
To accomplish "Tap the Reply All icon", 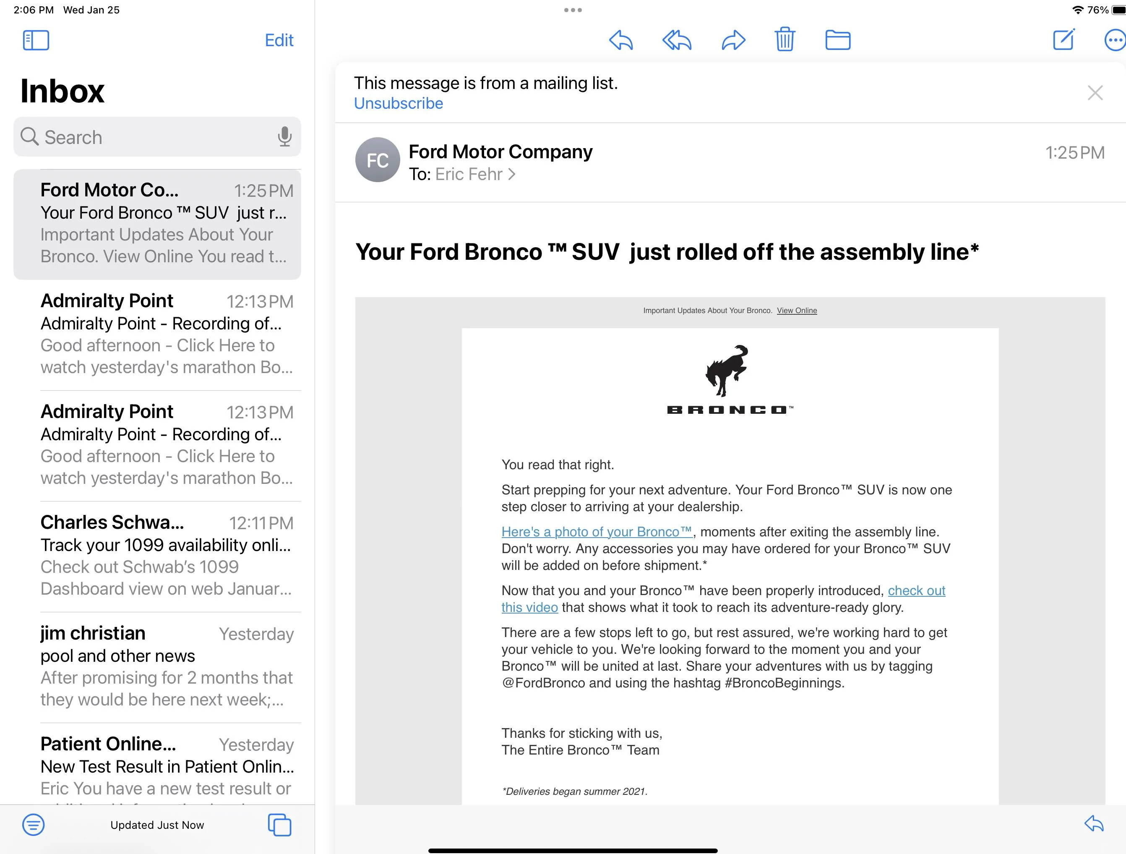I will [x=677, y=40].
